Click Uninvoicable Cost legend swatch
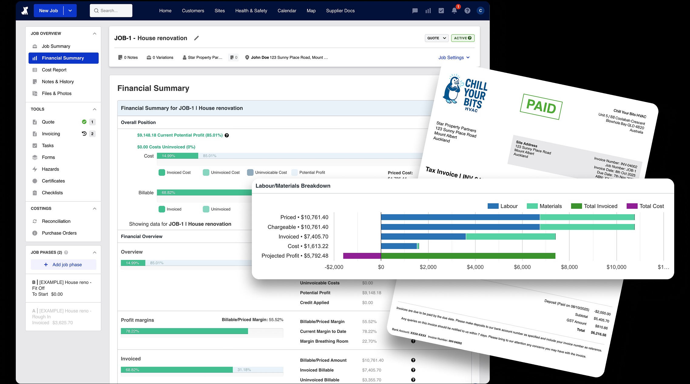This screenshot has height=384, width=690. coord(250,172)
